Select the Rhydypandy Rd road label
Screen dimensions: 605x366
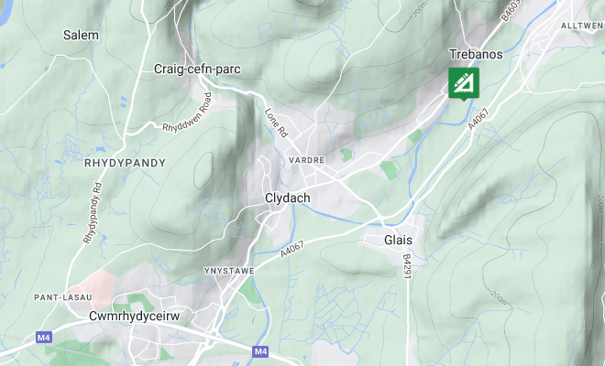pyautogui.click(x=93, y=213)
